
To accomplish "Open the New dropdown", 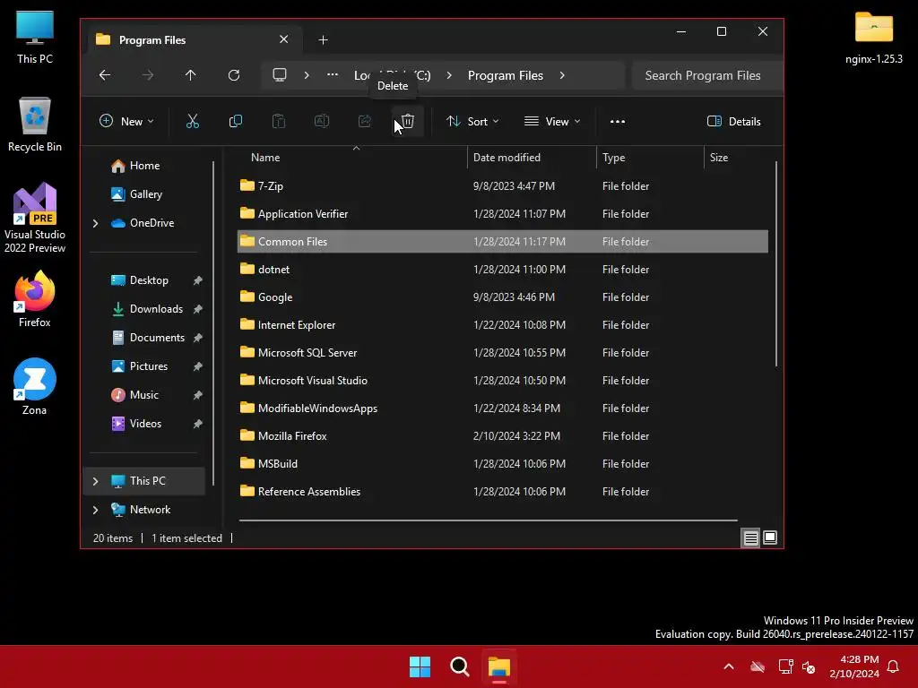I will [126, 121].
